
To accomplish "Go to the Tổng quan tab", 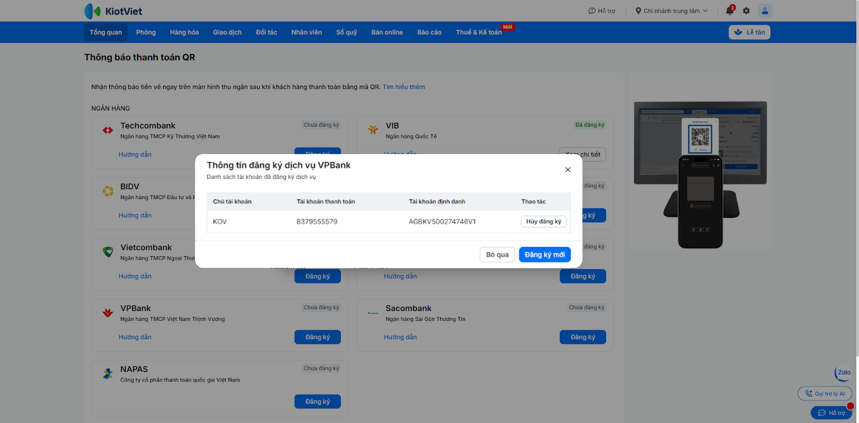I will coord(106,32).
